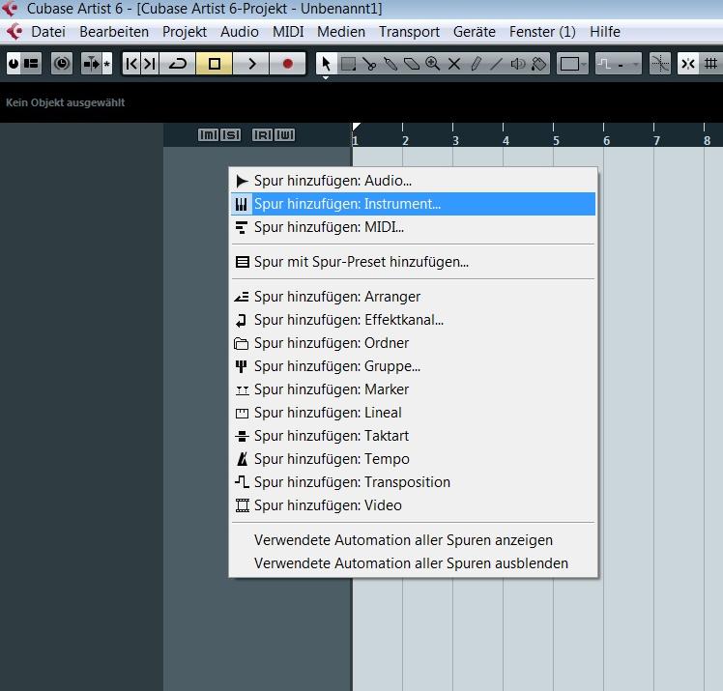
Task: Toggle suspend Auto-Scroll asterisk button
Action: tap(107, 64)
